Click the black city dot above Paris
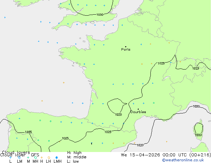Screen dimensions: 211x163 (x=126, y=47)
